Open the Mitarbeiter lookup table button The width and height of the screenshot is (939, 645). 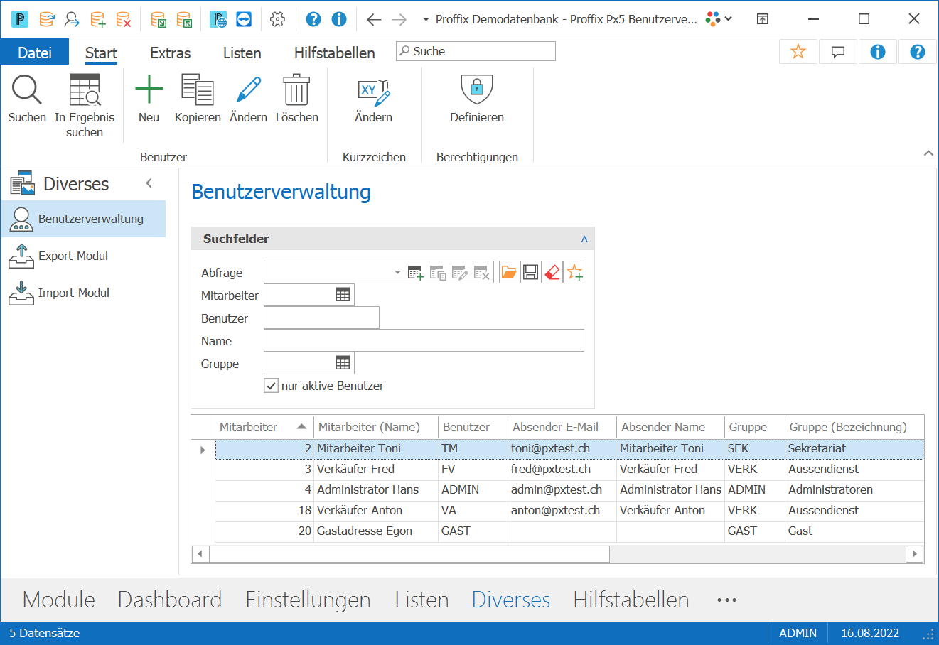point(343,295)
